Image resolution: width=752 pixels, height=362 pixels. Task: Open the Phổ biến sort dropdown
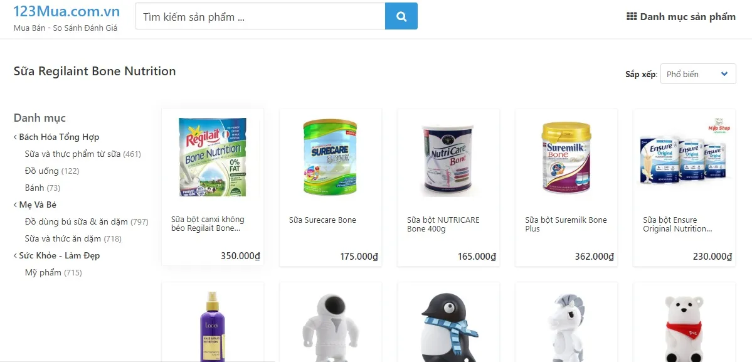(698, 74)
